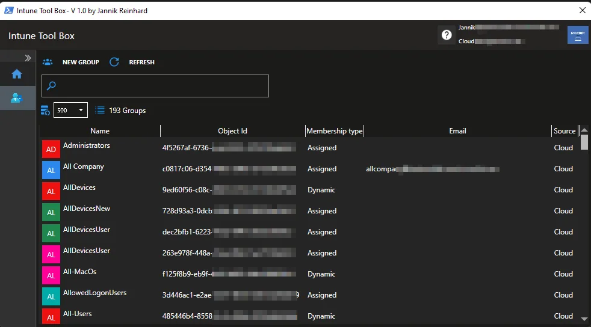Select the Groups sidebar icon

(x=17, y=98)
